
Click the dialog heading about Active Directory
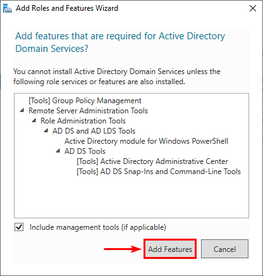(120, 42)
